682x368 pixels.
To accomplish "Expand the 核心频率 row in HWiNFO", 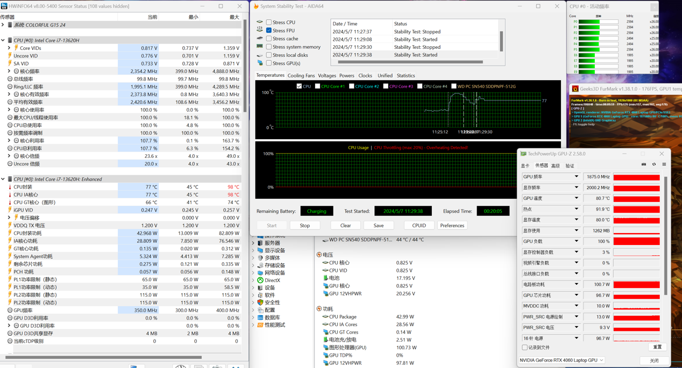I will click(x=9, y=71).
